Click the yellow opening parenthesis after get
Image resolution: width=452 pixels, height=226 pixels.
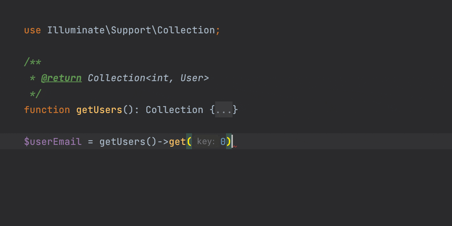[x=189, y=142]
